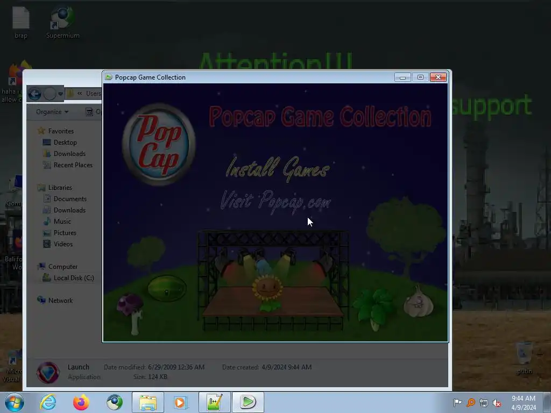This screenshot has height=413, width=551.
Task: Maximize the Popcap Game Collection window
Action: [420, 77]
